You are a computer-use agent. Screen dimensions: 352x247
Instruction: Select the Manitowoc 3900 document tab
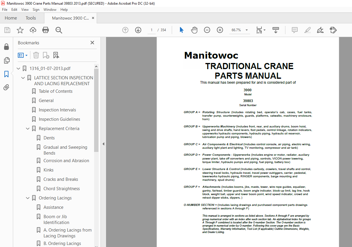click(x=70, y=18)
